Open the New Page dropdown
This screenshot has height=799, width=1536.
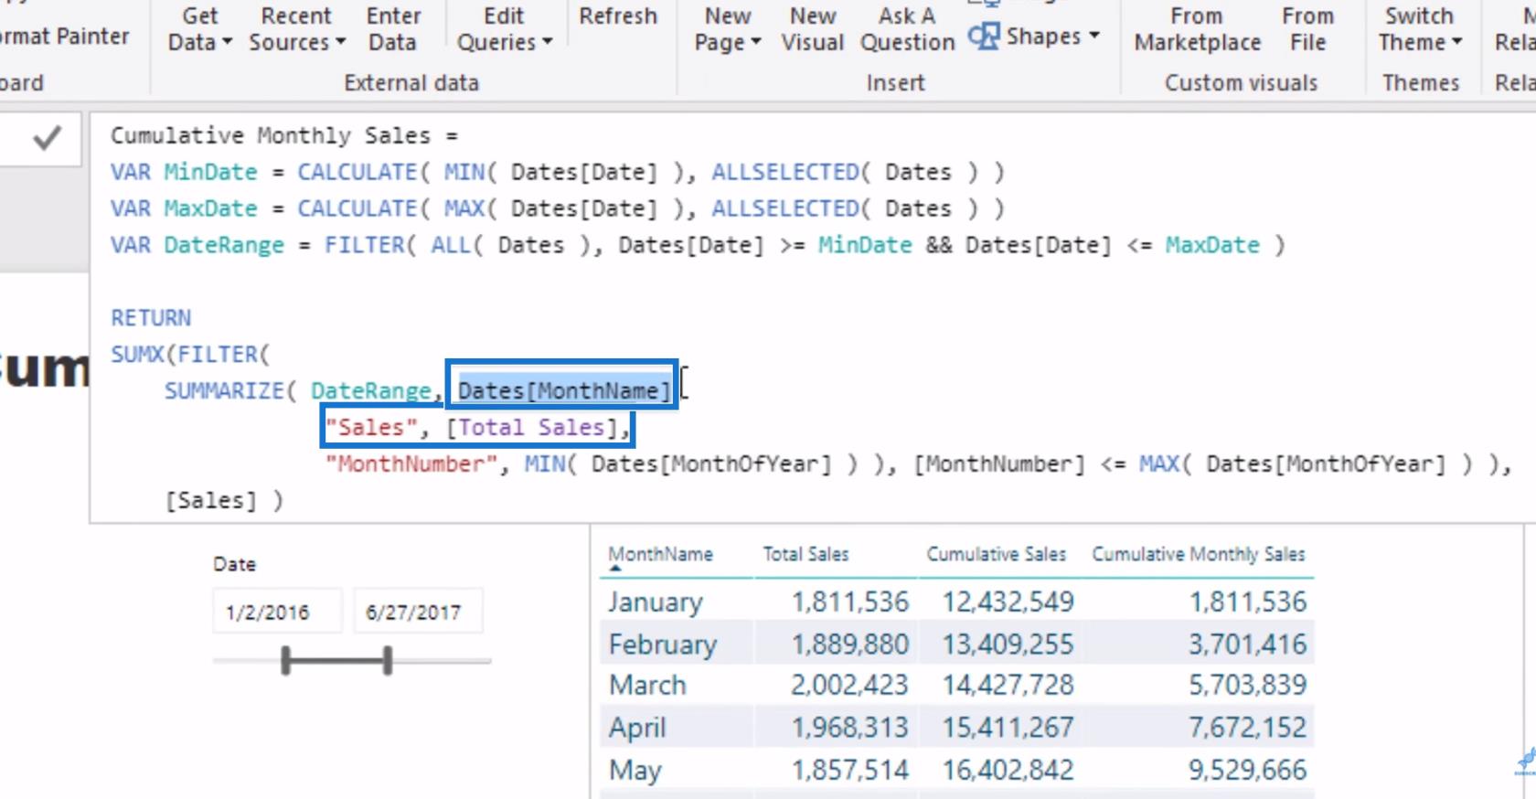pos(728,29)
